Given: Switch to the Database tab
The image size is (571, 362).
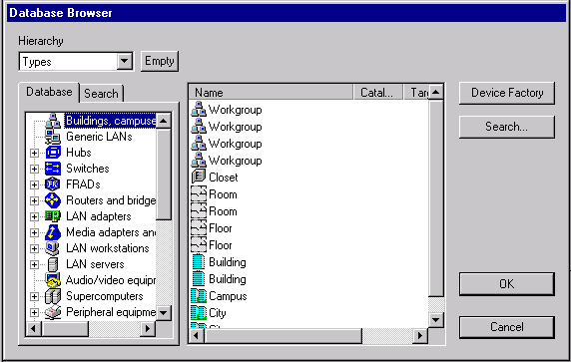Looking at the screenshot, I should click(49, 92).
